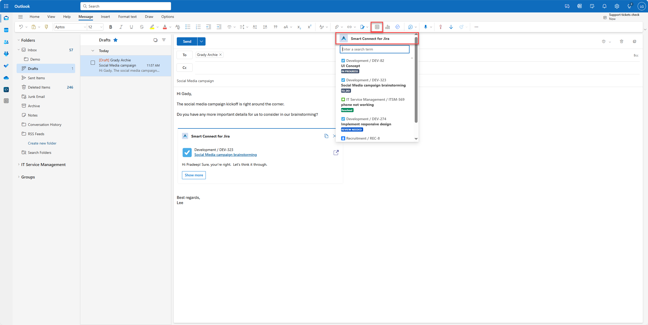Apply subscript formatting
The height and width of the screenshot is (325, 648).
299,27
